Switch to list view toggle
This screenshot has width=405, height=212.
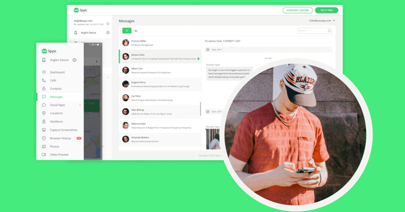(x=127, y=31)
